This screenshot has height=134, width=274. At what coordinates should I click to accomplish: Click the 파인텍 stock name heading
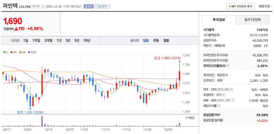pyautogui.click(x=10, y=6)
